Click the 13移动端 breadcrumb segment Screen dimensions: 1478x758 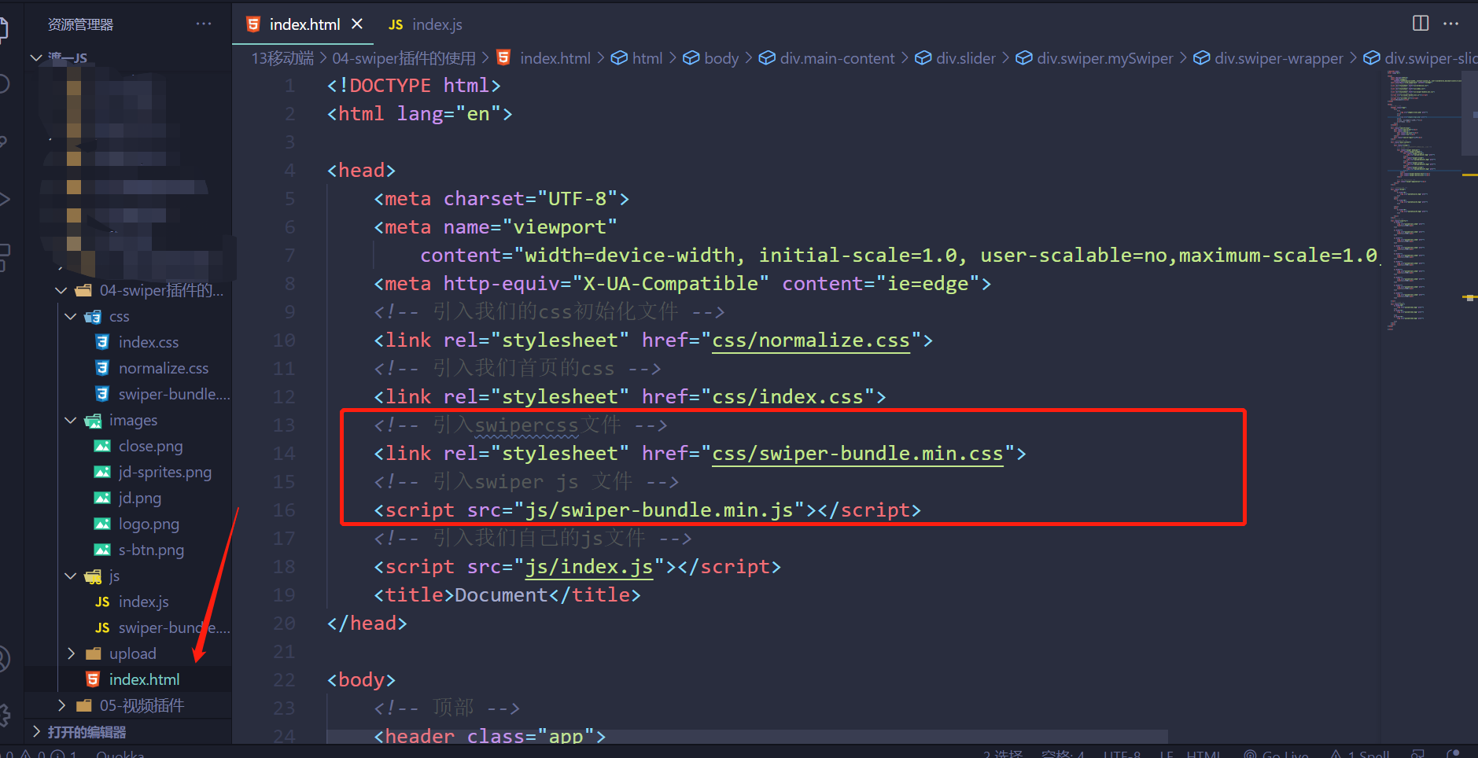[282, 58]
